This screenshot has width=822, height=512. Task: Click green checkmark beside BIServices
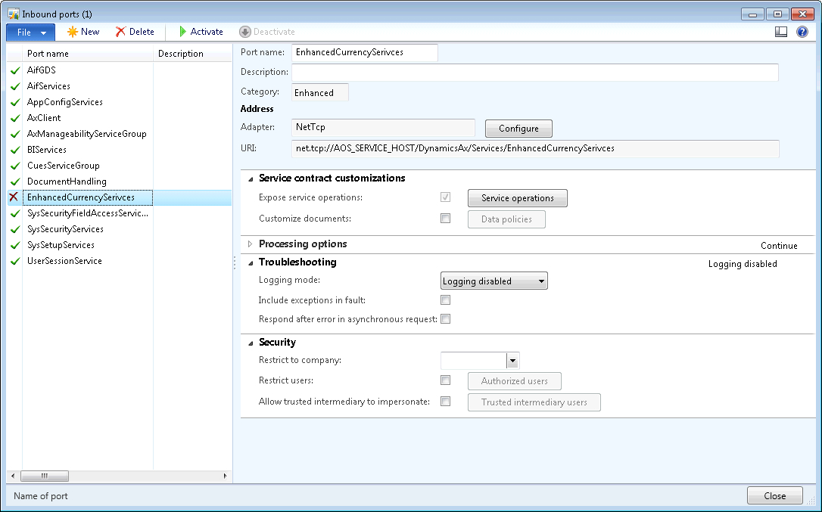(15, 150)
